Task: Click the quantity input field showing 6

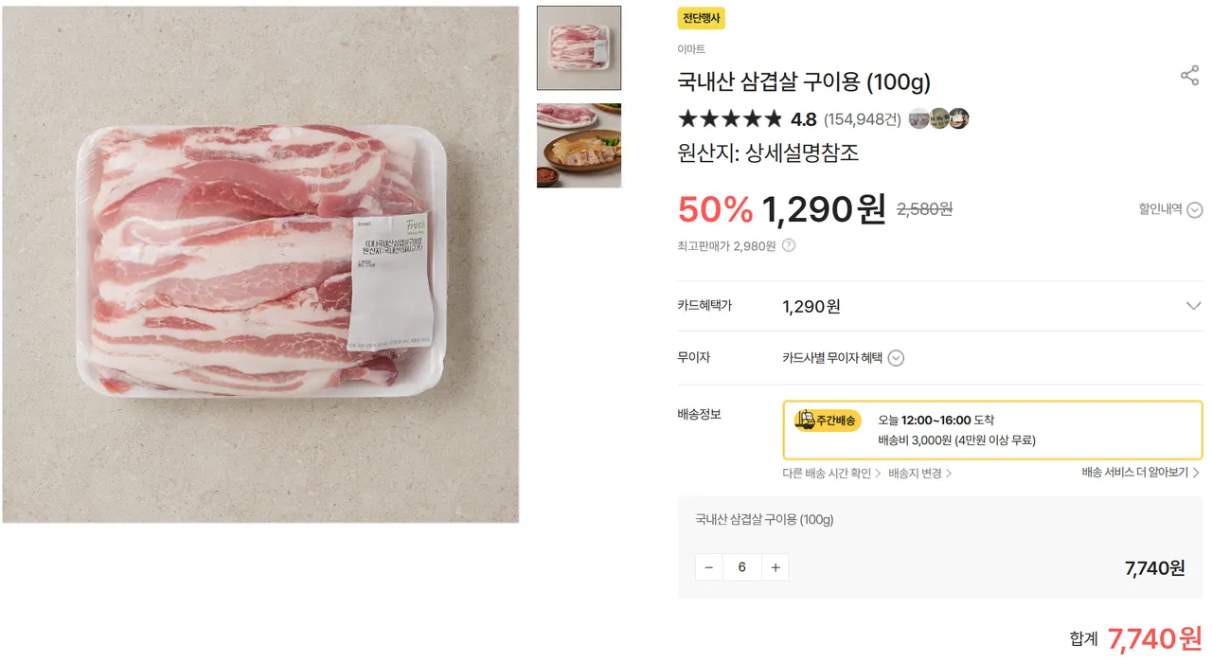Action: pyautogui.click(x=742, y=567)
